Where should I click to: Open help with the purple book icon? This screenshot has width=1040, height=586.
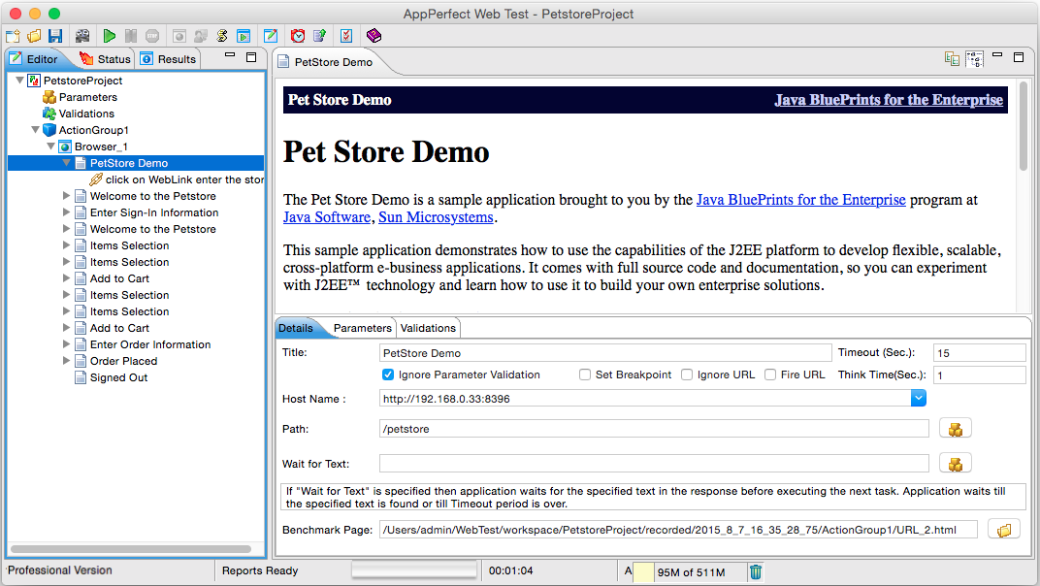[374, 36]
